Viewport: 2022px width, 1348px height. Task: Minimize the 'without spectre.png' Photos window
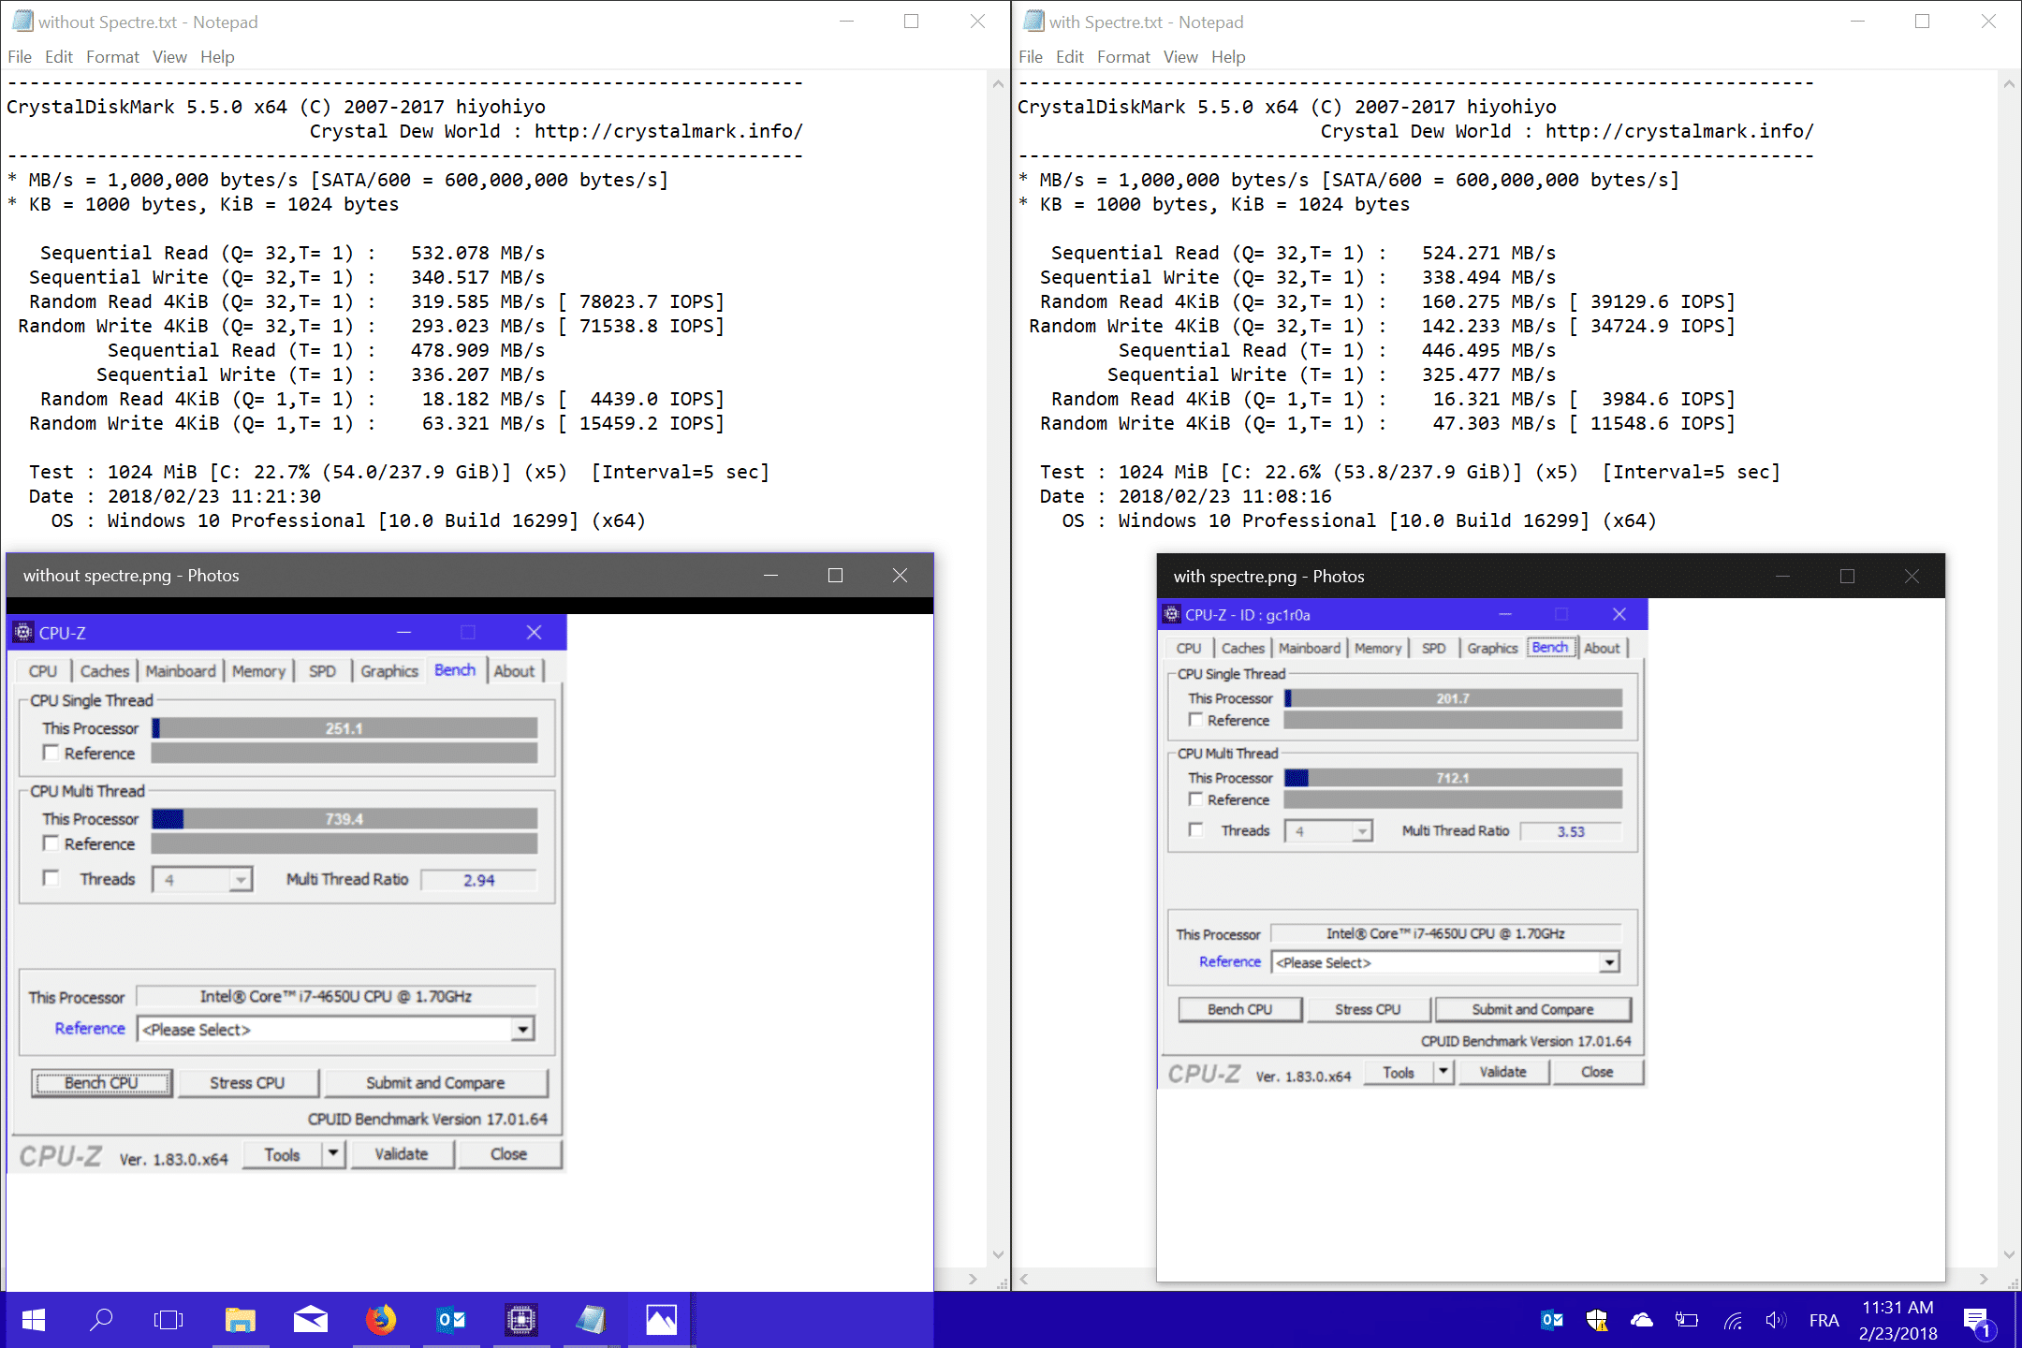point(770,575)
